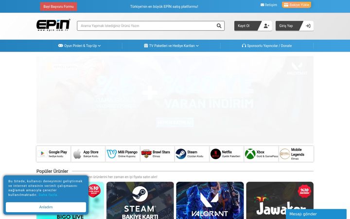
Task: Open Sponsorlu Yayıncılar / Donate menu item
Action: tap(267, 46)
